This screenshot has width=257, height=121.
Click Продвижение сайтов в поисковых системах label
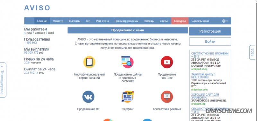128,78
